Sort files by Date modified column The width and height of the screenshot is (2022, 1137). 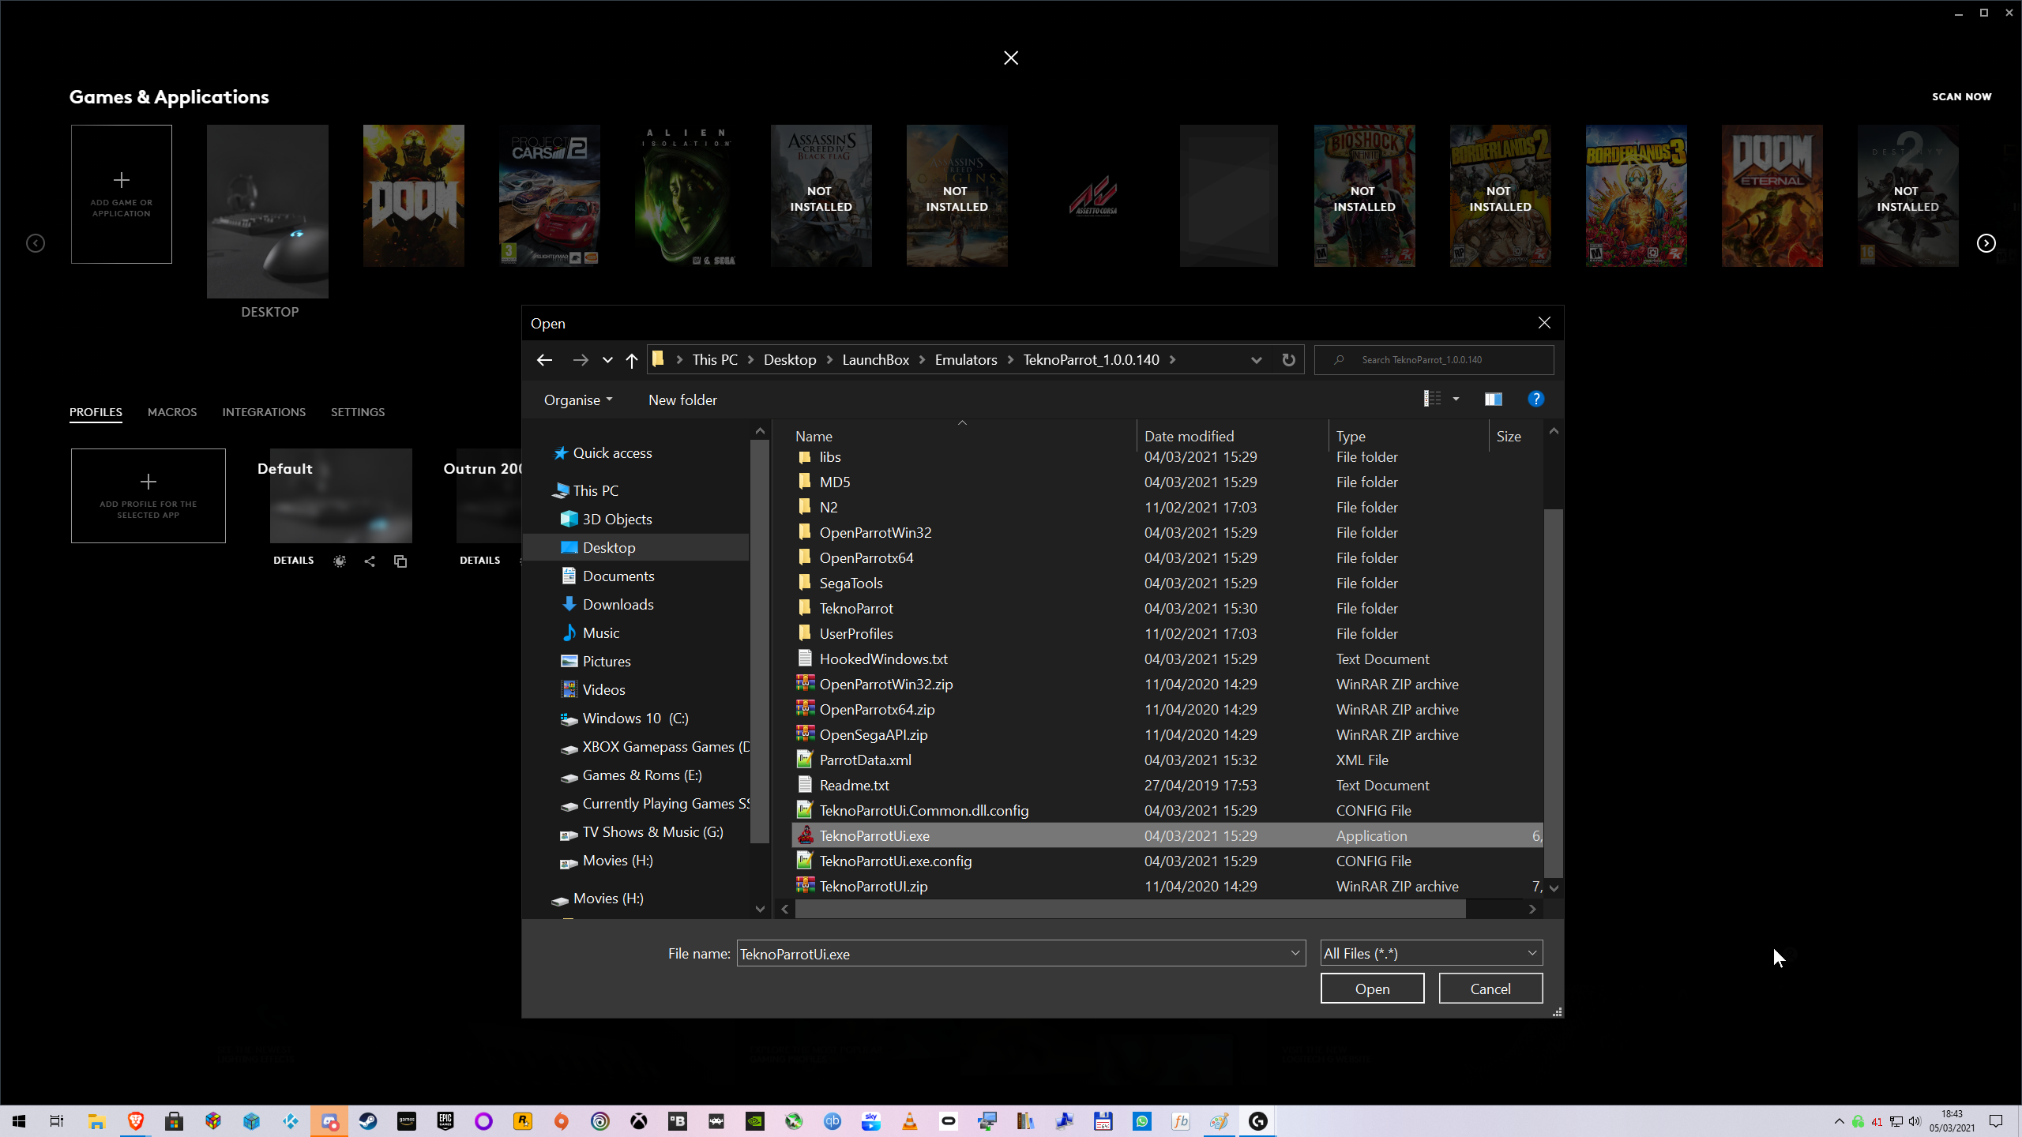point(1233,436)
